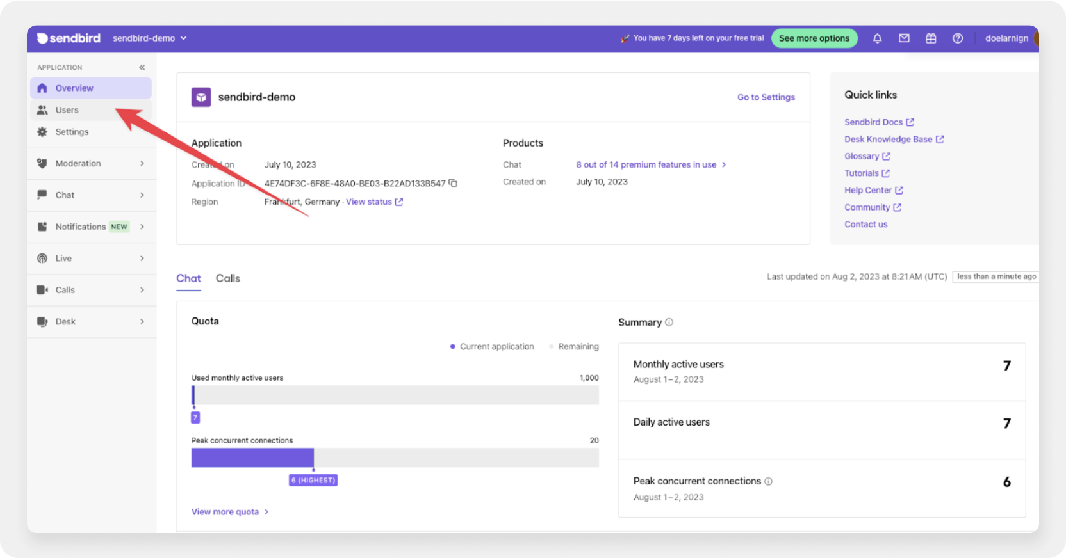Click the sendbird-demo app cube icon
Screen dimensions: 1066x558
pyautogui.click(x=201, y=97)
